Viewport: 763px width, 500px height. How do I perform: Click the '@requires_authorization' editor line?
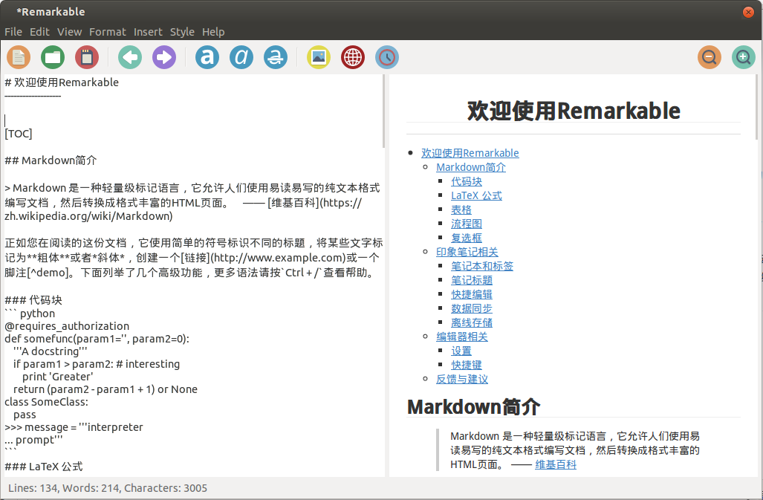67,326
